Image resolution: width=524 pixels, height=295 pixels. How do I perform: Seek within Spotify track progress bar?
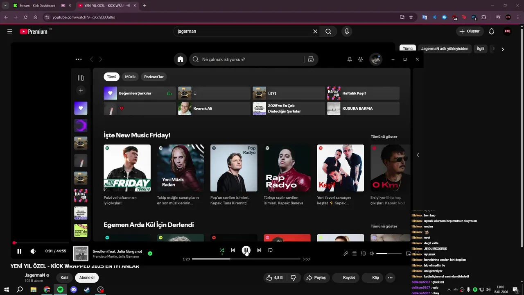(x=246, y=259)
